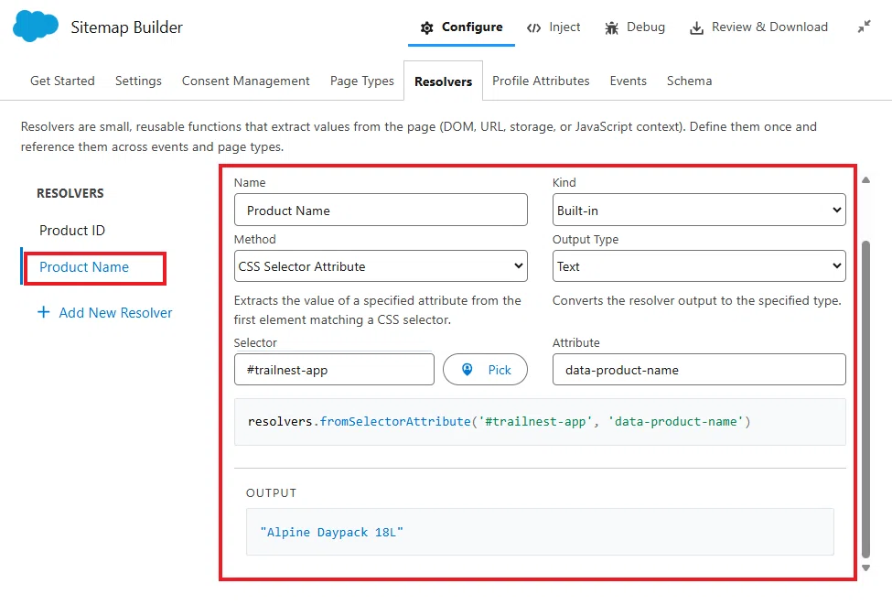Click the scrollbar up arrow

pos(865,180)
